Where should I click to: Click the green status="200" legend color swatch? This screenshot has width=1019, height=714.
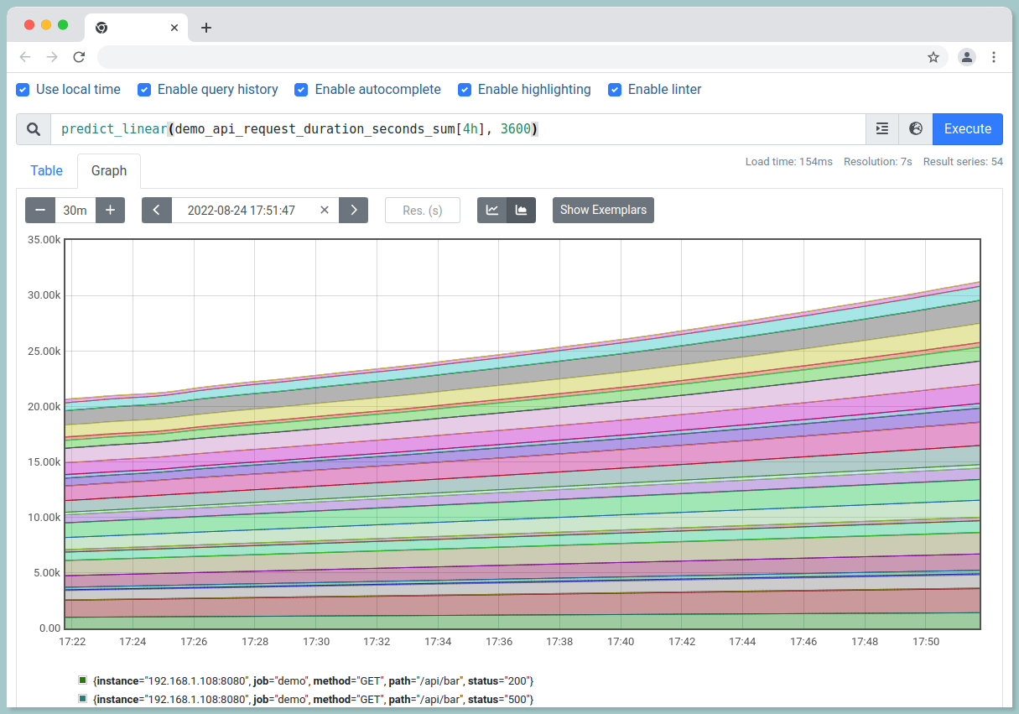82,680
